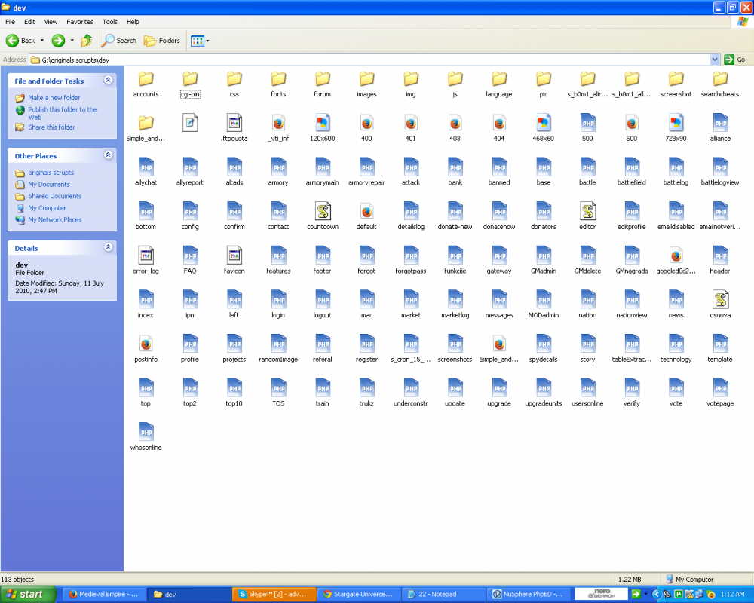The width and height of the screenshot is (754, 603).
Task: Open the screenshot folder
Action: click(x=676, y=84)
